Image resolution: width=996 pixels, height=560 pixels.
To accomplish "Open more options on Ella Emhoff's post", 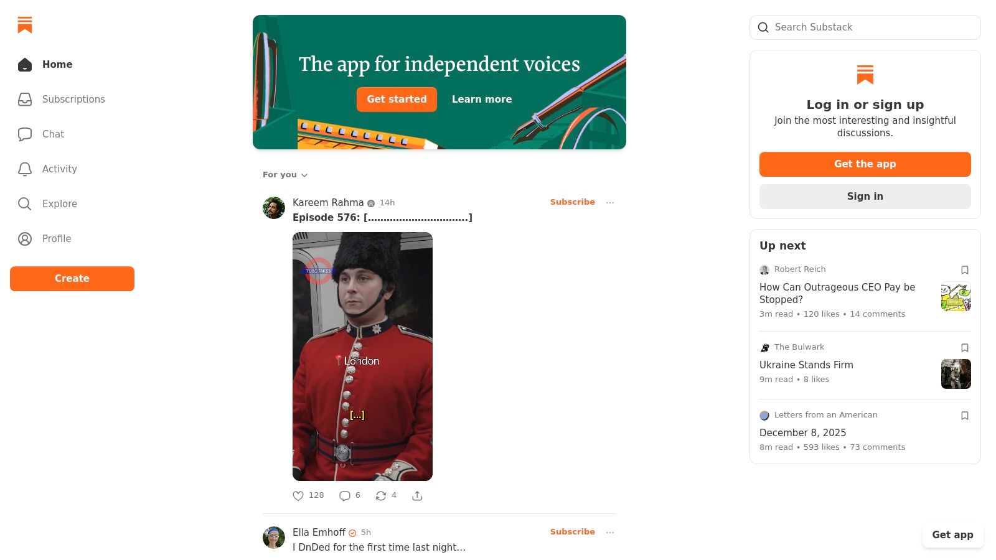I will coord(610,532).
